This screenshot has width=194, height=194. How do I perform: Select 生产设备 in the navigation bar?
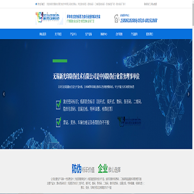(x=88, y=34)
